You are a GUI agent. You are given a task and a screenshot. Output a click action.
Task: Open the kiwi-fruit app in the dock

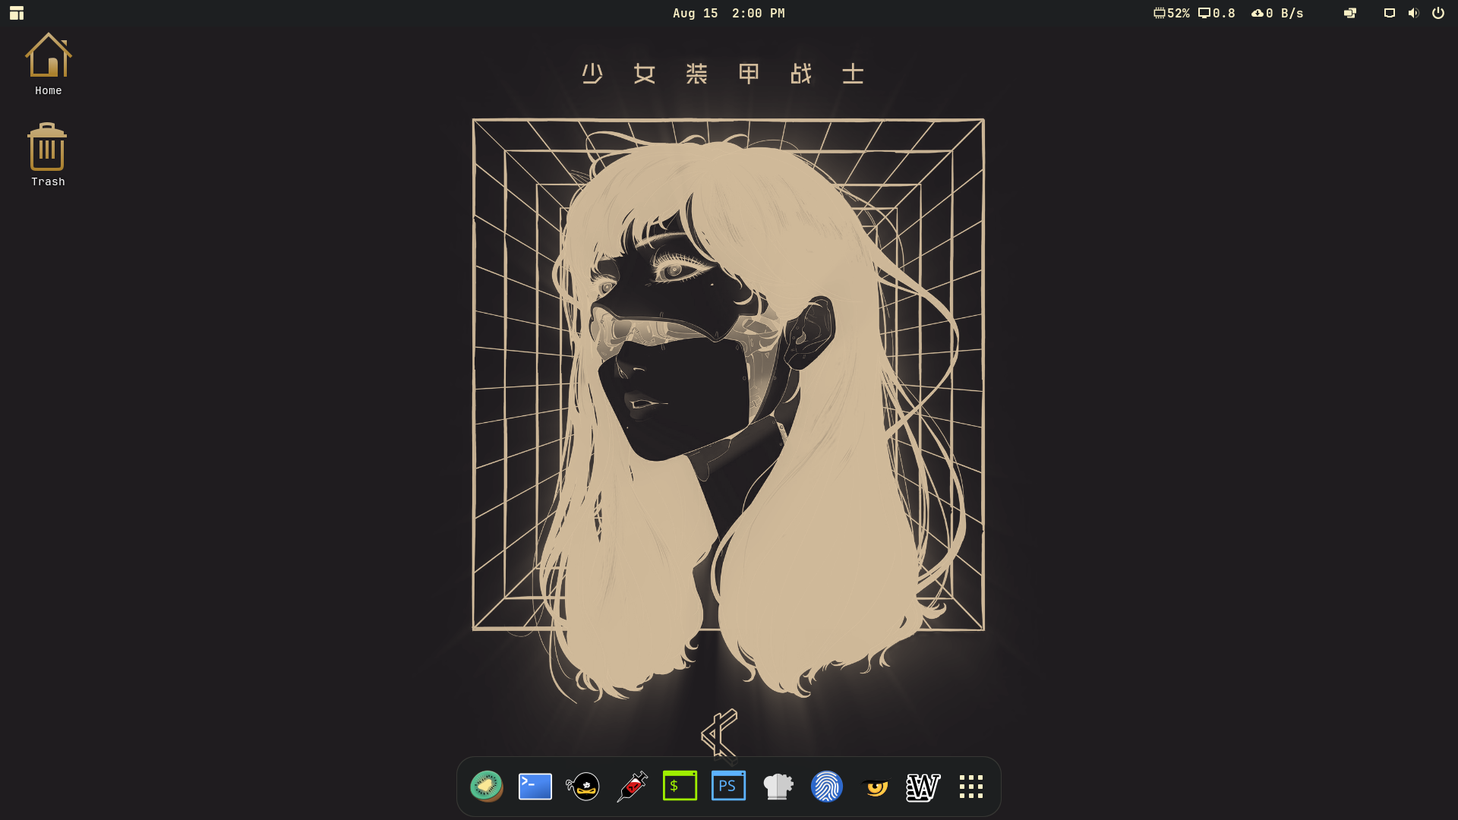[487, 787]
